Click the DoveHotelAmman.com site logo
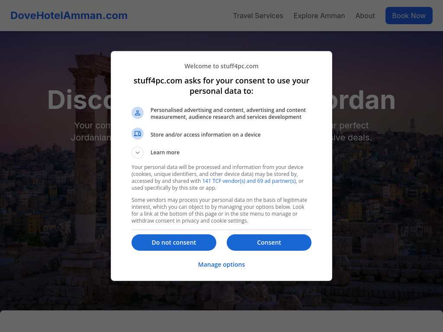443x332 pixels. point(69,16)
